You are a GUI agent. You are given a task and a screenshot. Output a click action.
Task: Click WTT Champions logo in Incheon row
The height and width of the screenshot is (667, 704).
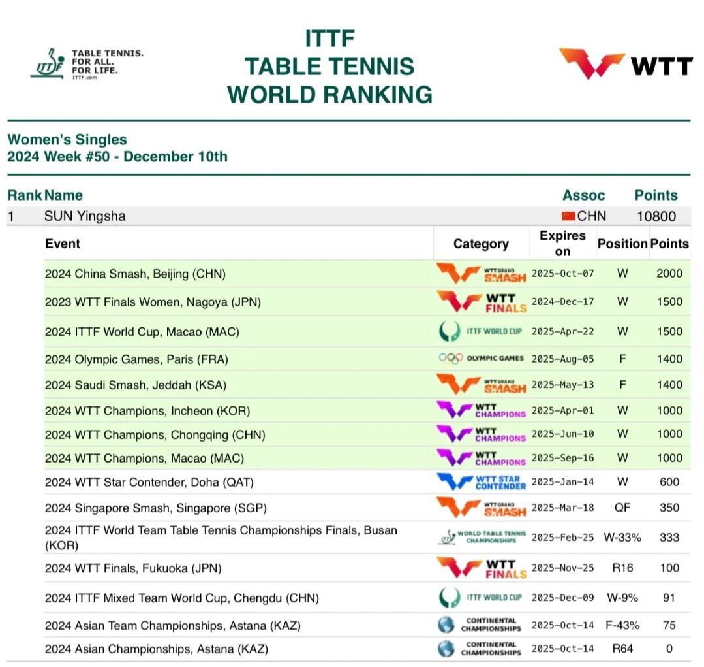tap(482, 410)
